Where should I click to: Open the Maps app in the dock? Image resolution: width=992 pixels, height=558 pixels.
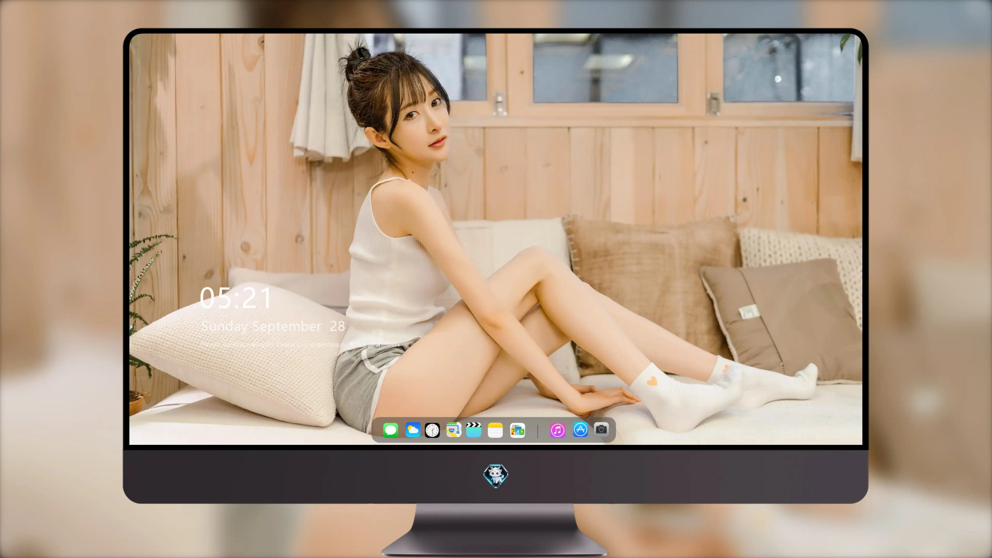tap(454, 430)
